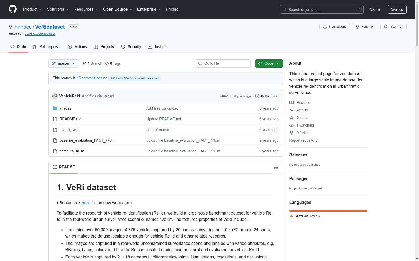419x261 pixels.
Task: Click the slash shortcut key icon
Action: tap(359, 9)
